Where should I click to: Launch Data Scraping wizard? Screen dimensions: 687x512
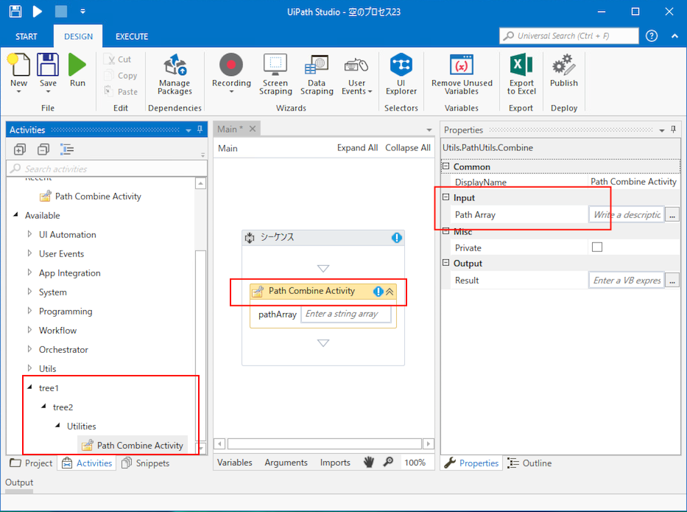(x=317, y=74)
